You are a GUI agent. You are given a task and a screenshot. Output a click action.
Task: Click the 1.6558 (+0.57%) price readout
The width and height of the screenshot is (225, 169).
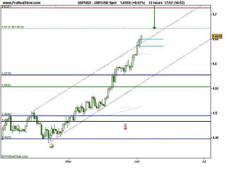coord(132,3)
